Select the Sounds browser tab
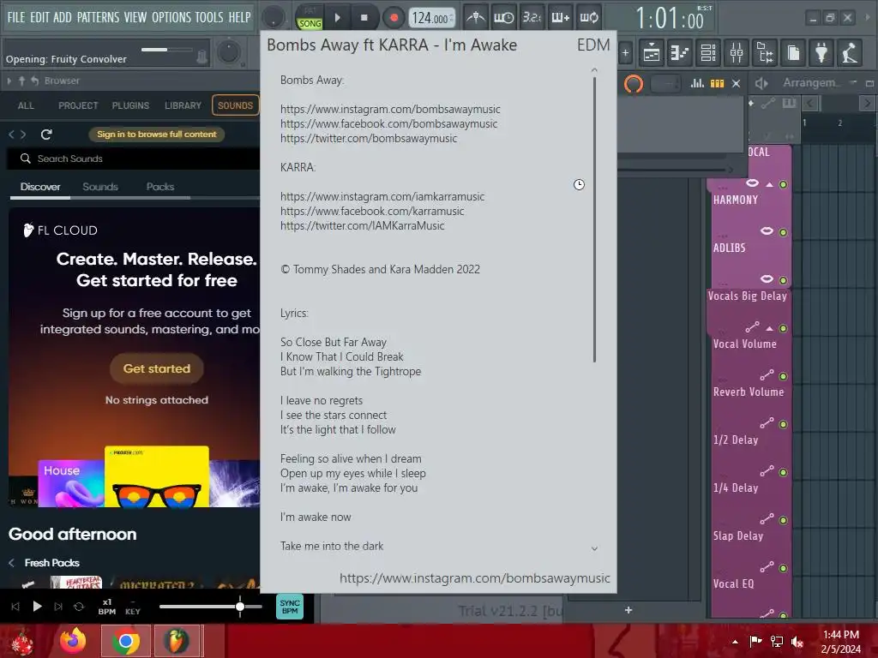This screenshot has height=658, width=878. click(x=235, y=105)
